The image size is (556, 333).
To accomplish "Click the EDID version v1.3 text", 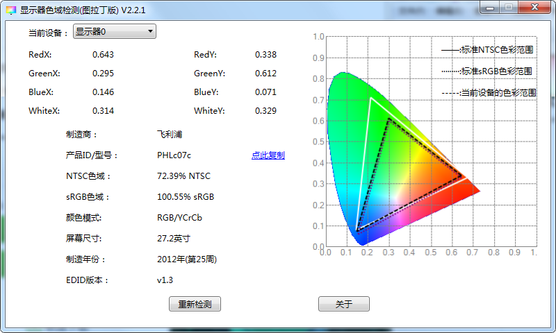I will click(x=165, y=280).
